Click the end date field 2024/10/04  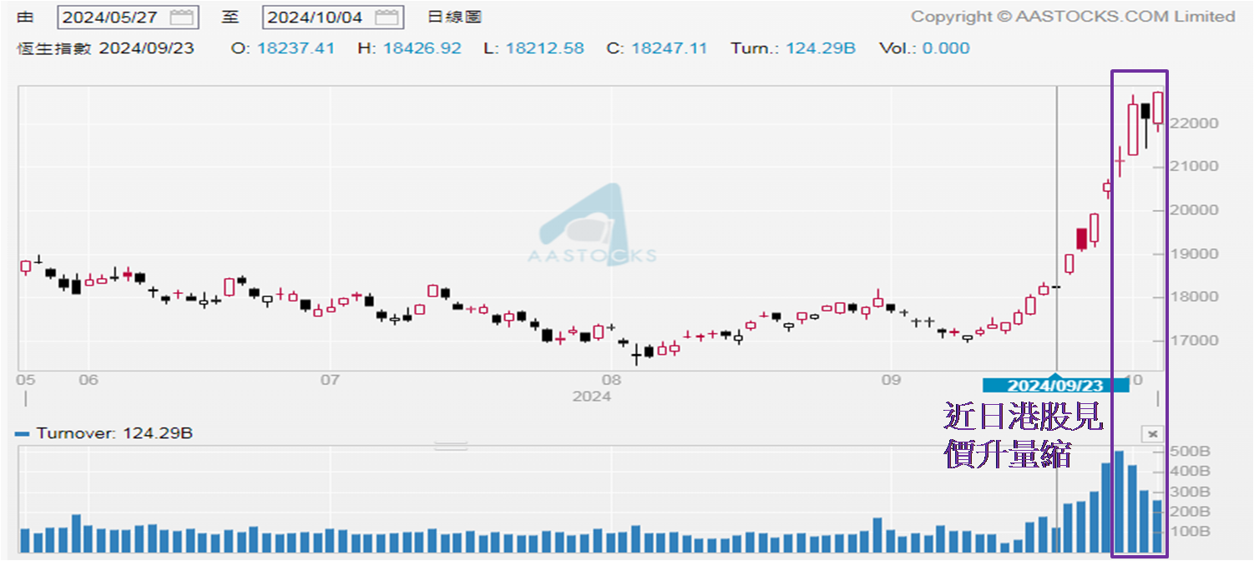point(316,17)
